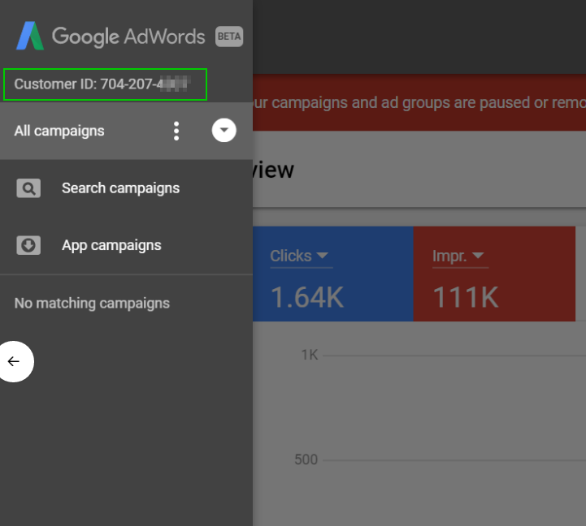Click the BETA badge next to AdWords
This screenshot has height=526, width=586.
pyautogui.click(x=228, y=37)
